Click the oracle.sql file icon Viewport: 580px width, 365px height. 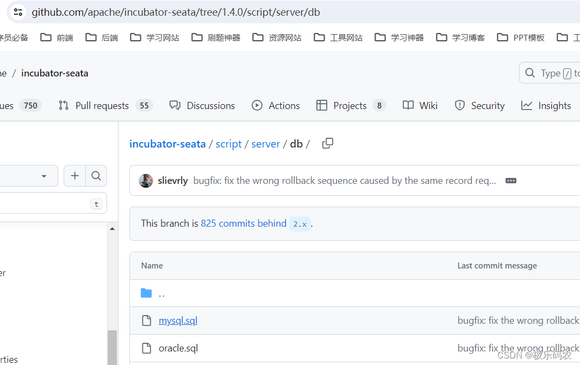coord(146,348)
